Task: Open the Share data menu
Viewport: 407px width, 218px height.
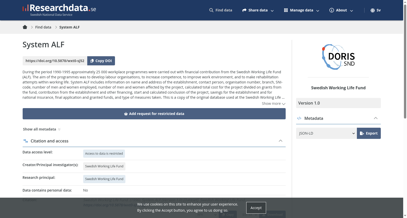Action: coord(258,10)
